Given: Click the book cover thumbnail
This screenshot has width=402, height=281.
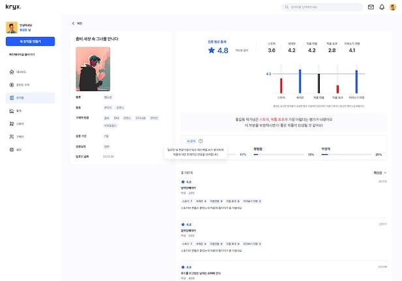Looking at the screenshot, I should tap(92, 69).
